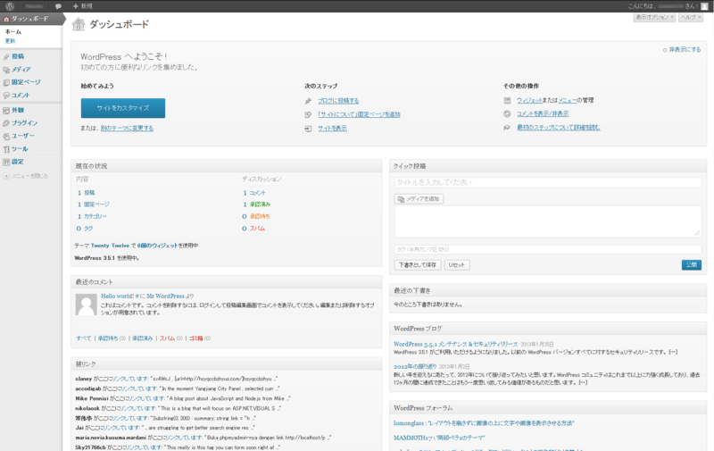Dismiss welcome panel via 非表示にする
Viewport: 714px width, 451px height.
[x=682, y=50]
